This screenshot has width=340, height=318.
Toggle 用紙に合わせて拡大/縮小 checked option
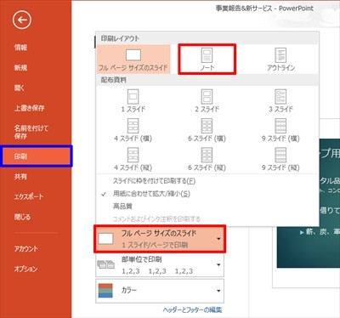(x=151, y=194)
